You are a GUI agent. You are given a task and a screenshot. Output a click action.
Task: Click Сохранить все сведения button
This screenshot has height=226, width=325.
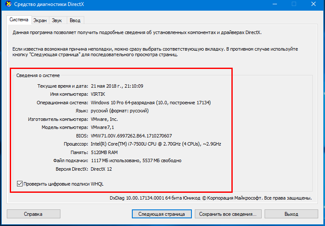[228, 214]
